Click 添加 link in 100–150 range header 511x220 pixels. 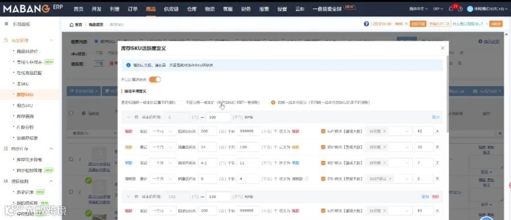(425, 197)
